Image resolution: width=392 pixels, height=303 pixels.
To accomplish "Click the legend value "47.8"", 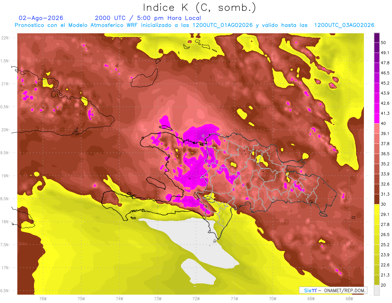I will (x=385, y=63).
